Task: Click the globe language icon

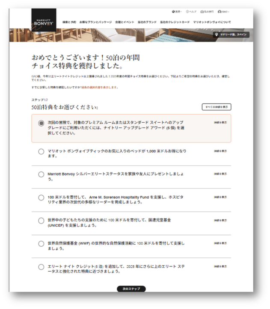Action: click(173, 12)
